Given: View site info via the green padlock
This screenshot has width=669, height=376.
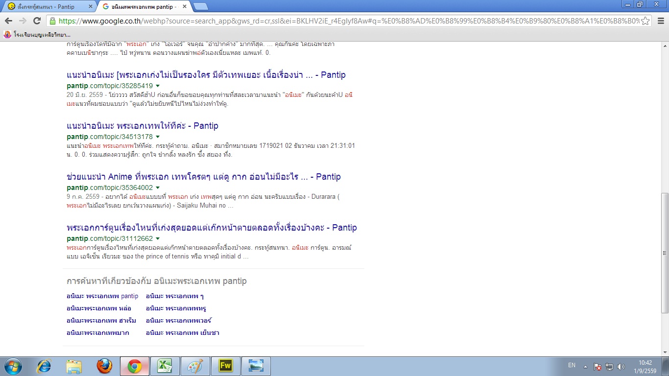Looking at the screenshot, I should point(52,21).
